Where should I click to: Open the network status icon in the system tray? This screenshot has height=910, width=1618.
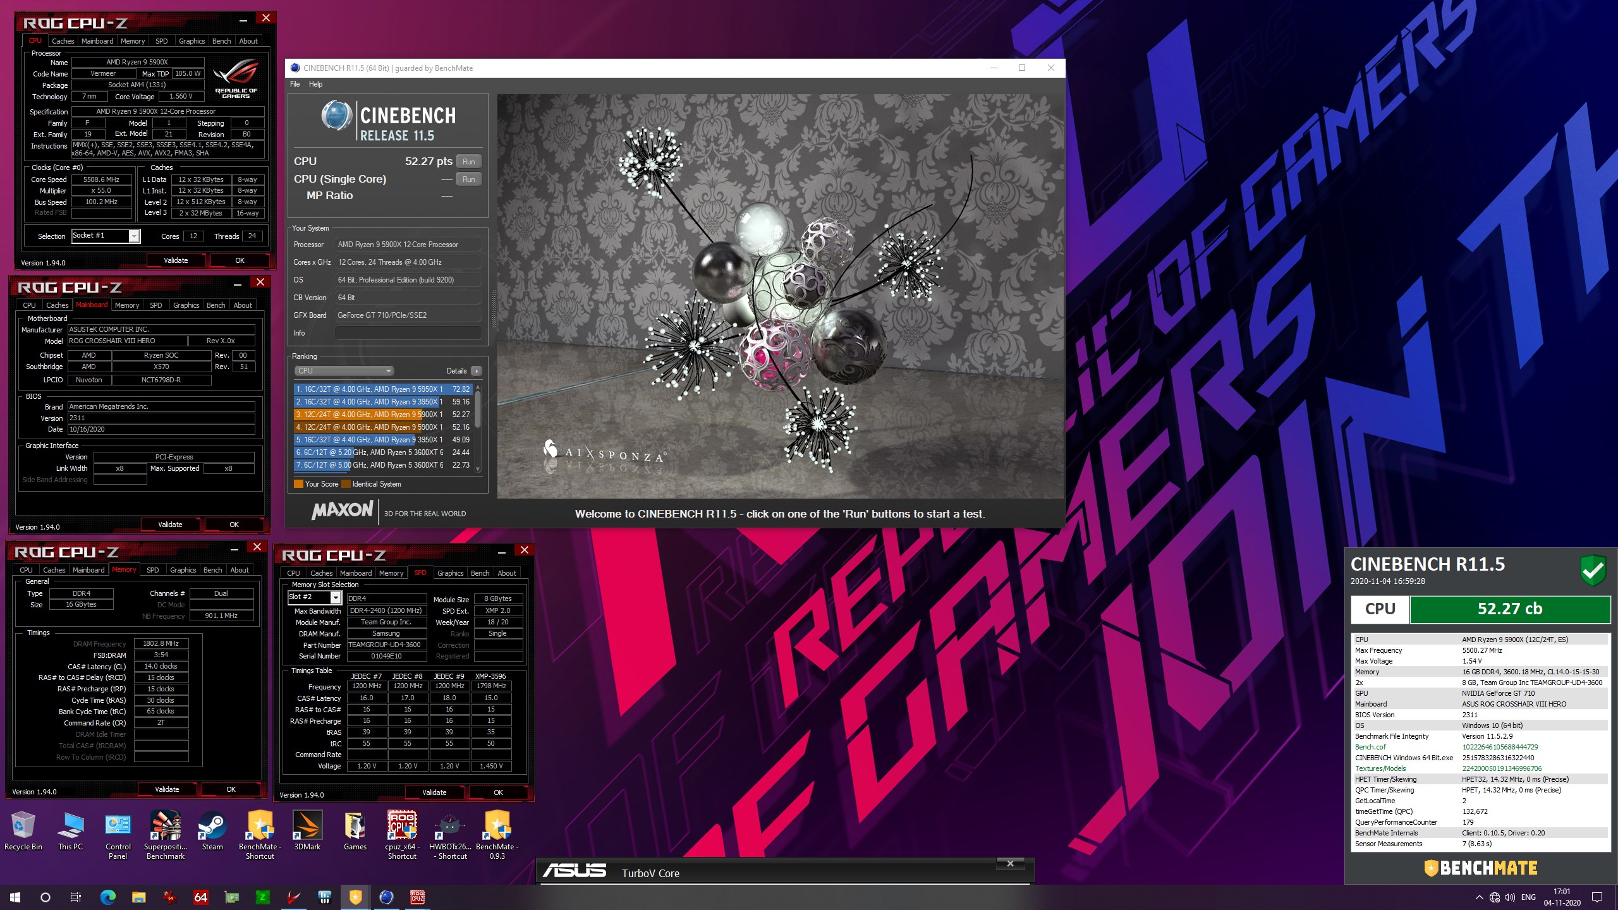coord(1495,897)
